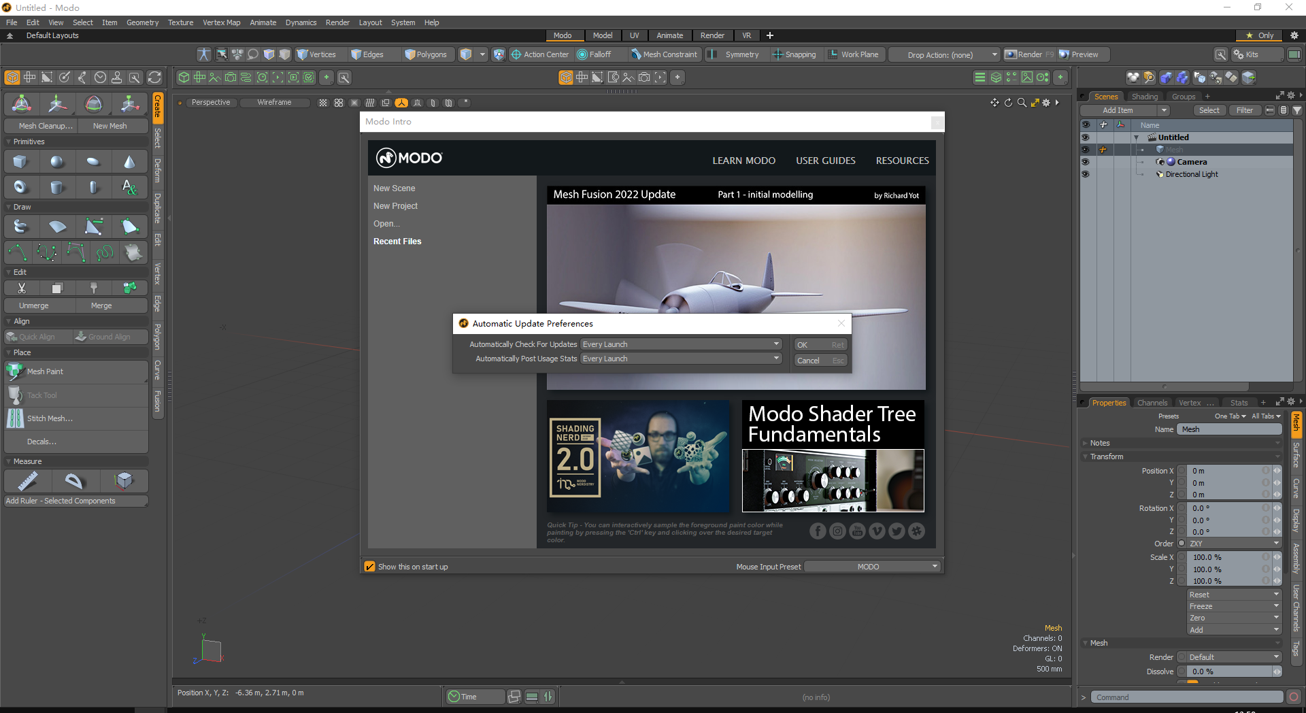Image resolution: width=1306 pixels, height=713 pixels.
Task: Switch to the Animate layout tab
Action: tap(669, 35)
